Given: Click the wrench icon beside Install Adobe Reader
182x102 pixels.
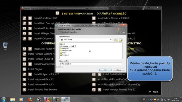Looking at the screenshot, I should pos(94,18).
